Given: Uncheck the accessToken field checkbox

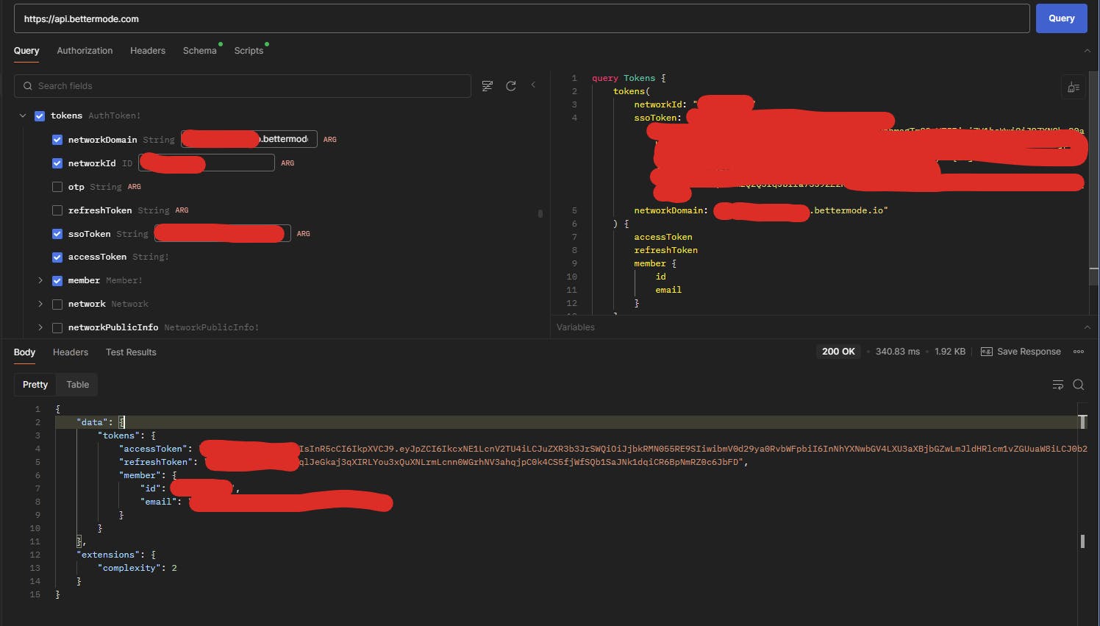Looking at the screenshot, I should (x=57, y=257).
